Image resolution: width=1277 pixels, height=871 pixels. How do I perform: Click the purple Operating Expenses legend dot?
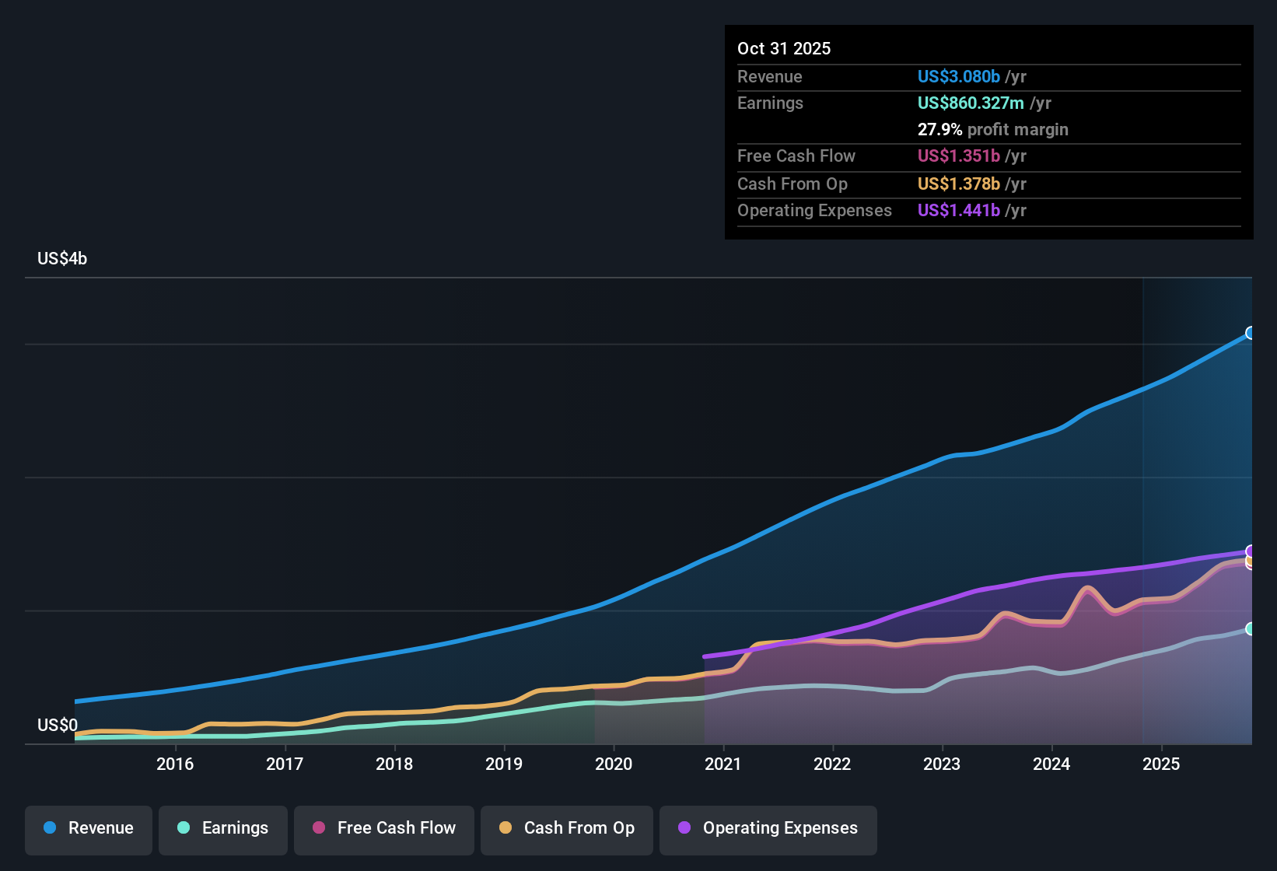click(683, 828)
